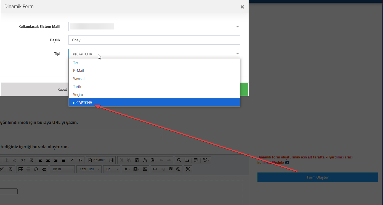Paste from Word icon

click(153, 160)
